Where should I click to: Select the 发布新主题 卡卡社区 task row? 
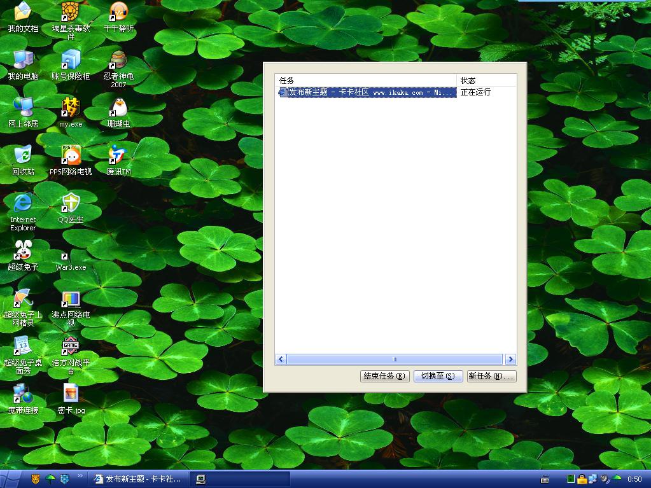pos(367,92)
